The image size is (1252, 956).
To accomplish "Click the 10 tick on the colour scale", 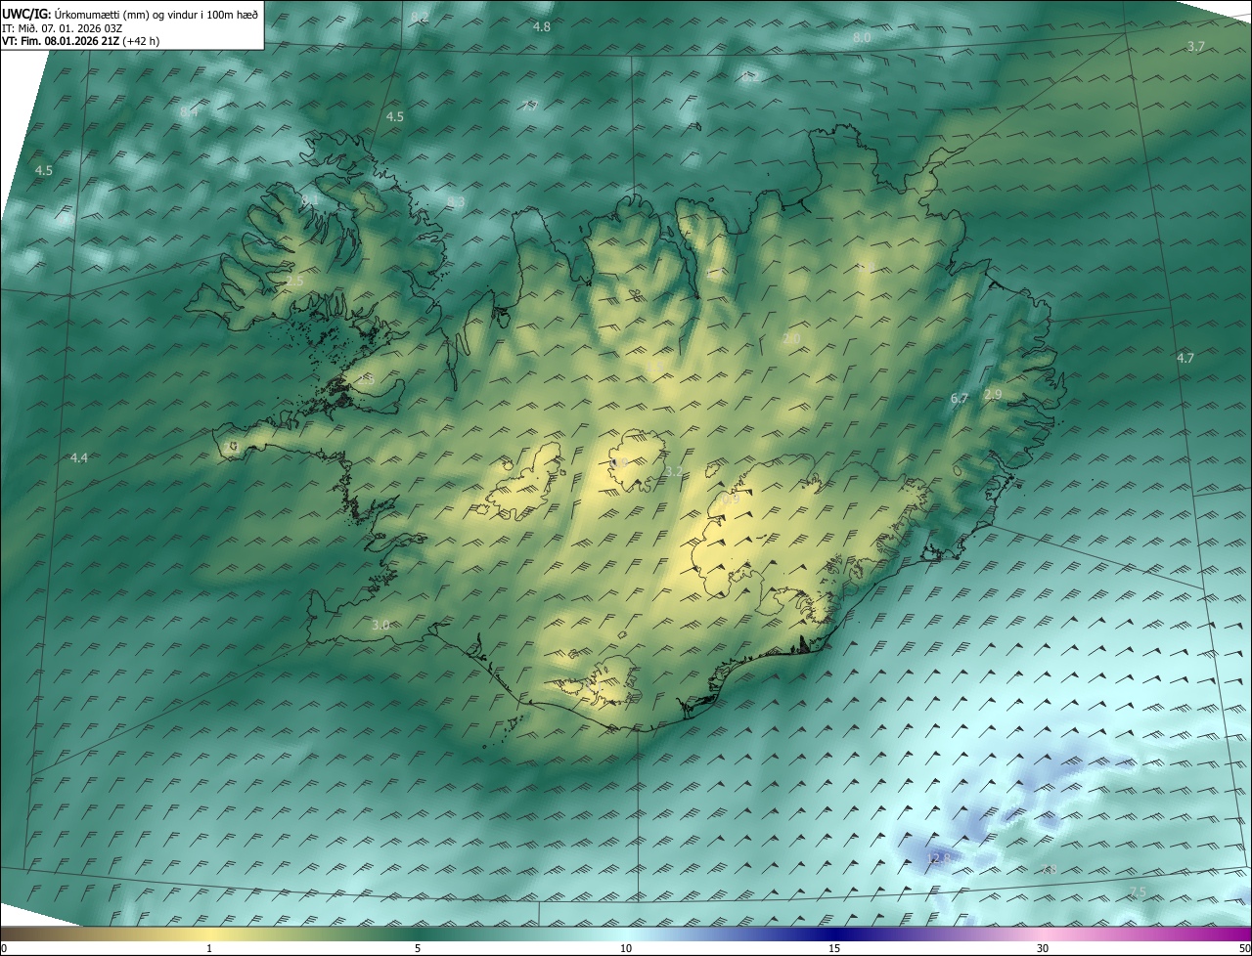I will 626,948.
